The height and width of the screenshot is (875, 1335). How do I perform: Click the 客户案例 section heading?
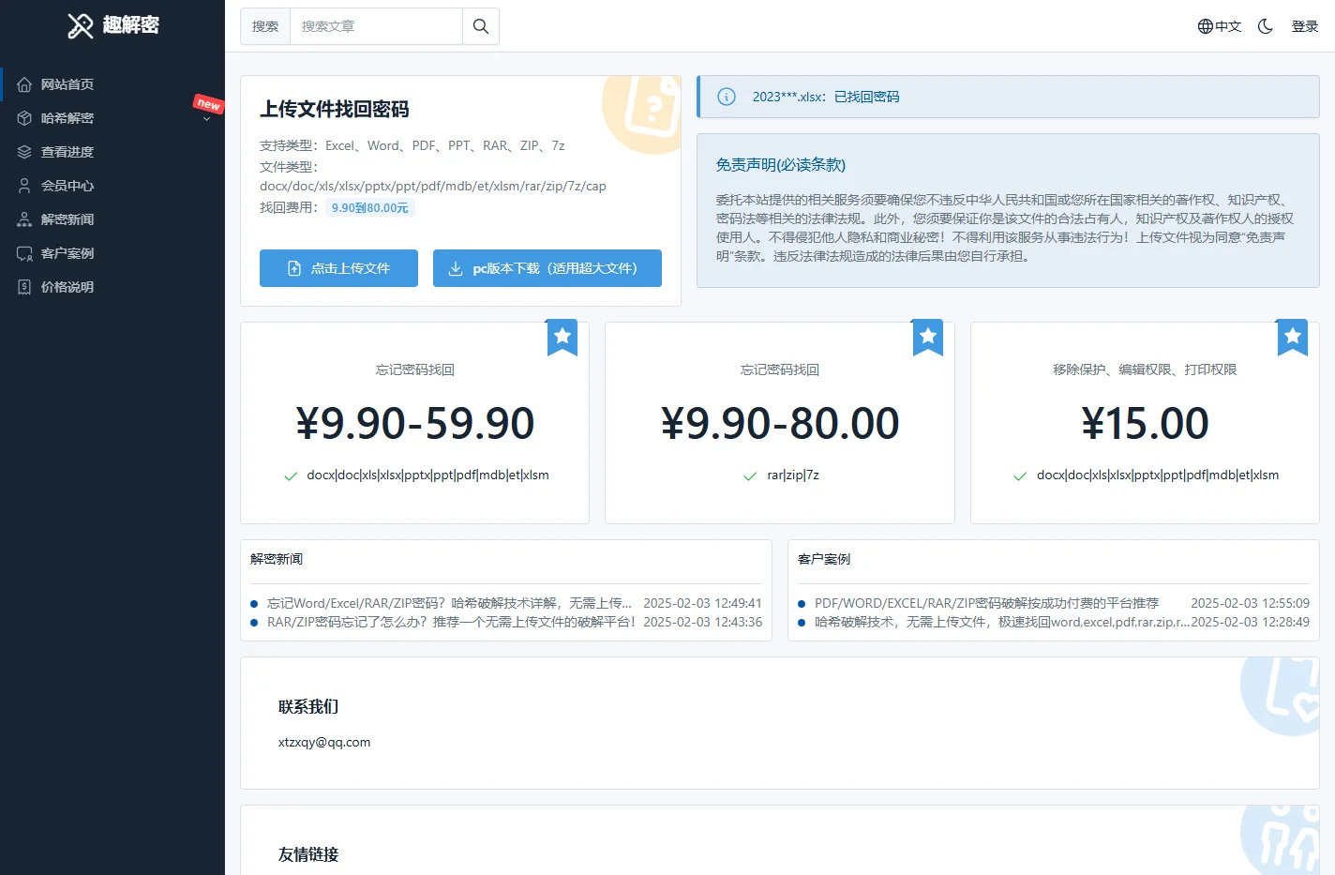(824, 559)
